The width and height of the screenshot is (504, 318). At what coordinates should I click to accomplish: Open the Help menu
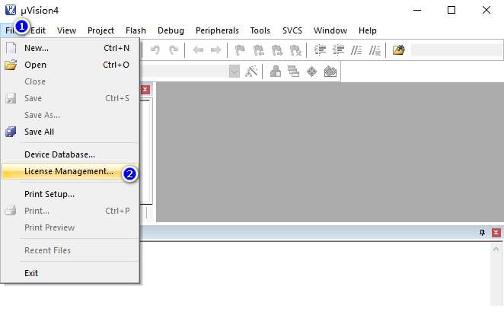pos(368,30)
